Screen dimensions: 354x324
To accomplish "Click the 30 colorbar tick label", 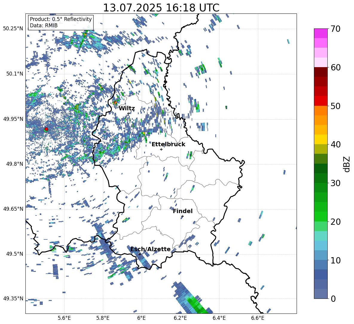I will [335, 183].
